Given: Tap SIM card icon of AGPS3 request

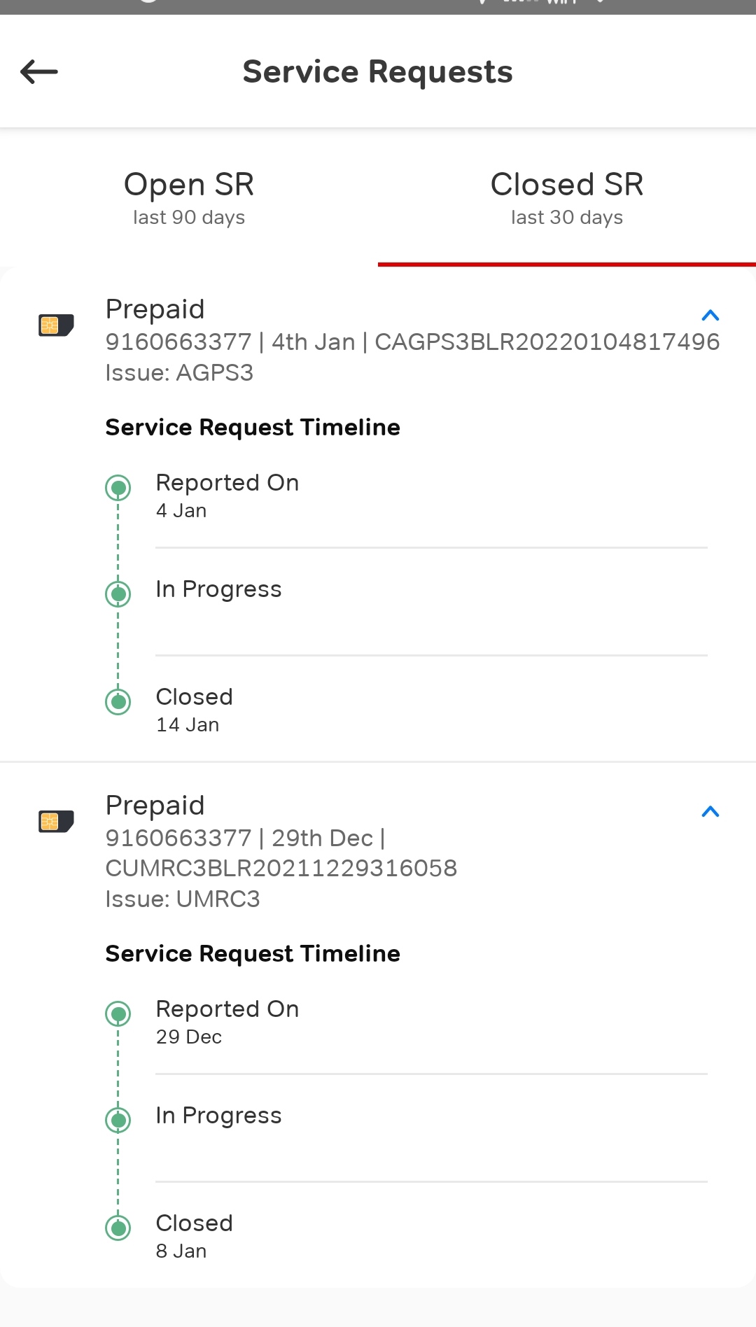Looking at the screenshot, I should click(56, 325).
